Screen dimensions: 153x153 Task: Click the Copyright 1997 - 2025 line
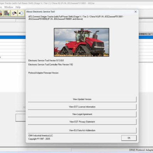(x=39, y=139)
